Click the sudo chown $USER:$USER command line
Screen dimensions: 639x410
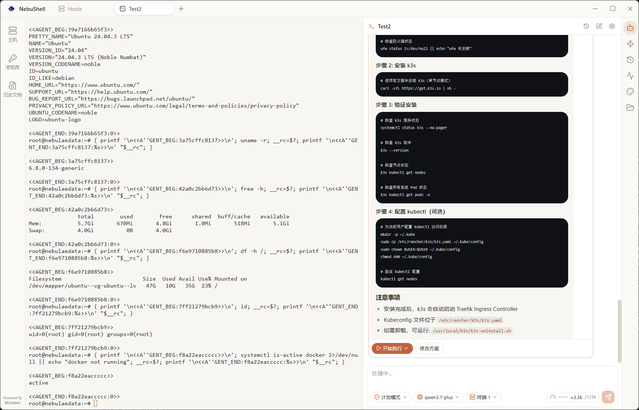click(x=420, y=249)
